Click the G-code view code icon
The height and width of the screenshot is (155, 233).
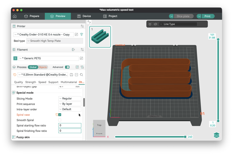click(155, 24)
